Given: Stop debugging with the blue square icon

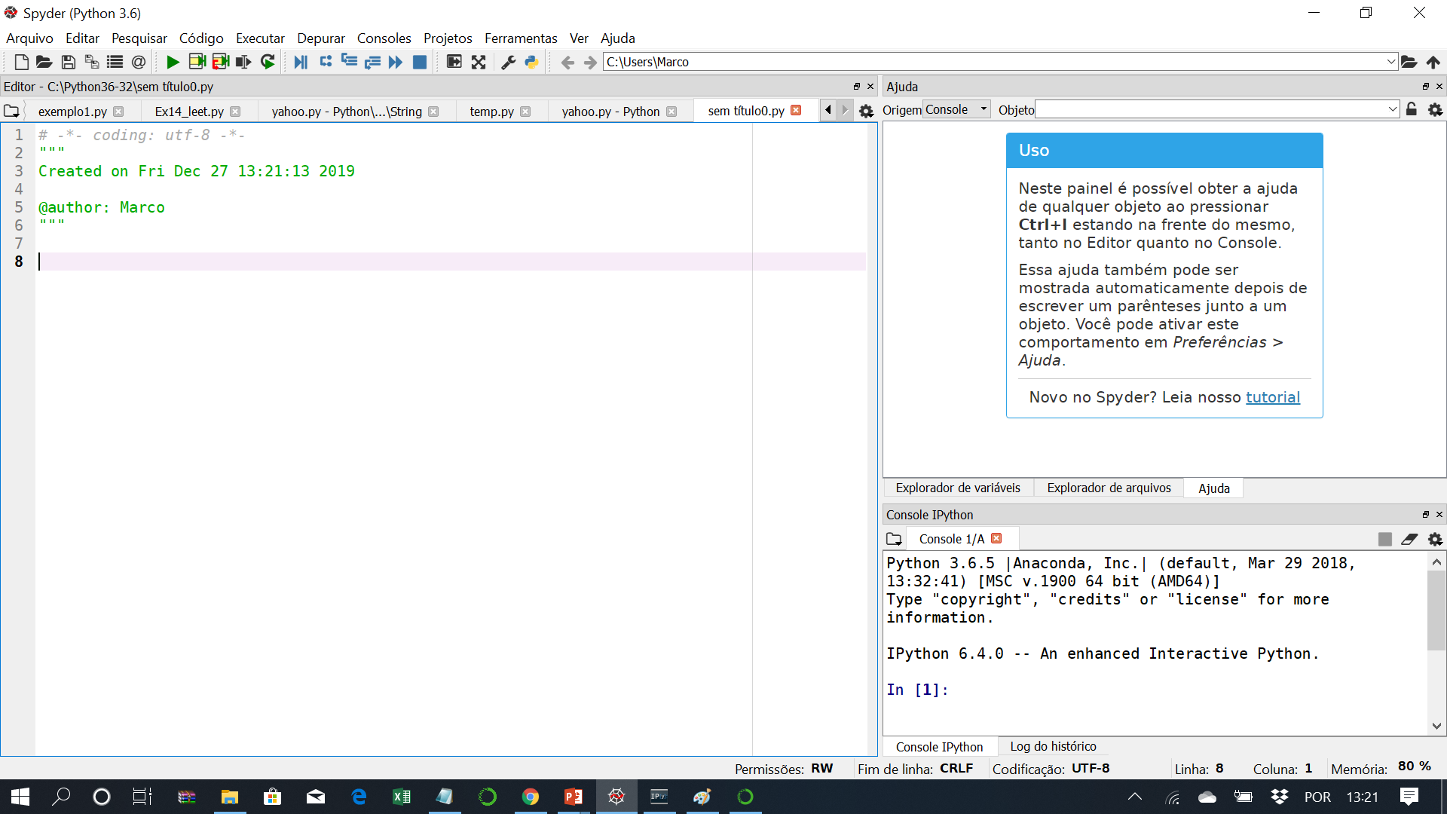Looking at the screenshot, I should pyautogui.click(x=420, y=62).
